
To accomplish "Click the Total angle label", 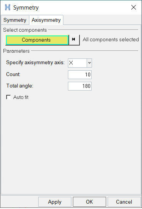I will [x=20, y=86].
